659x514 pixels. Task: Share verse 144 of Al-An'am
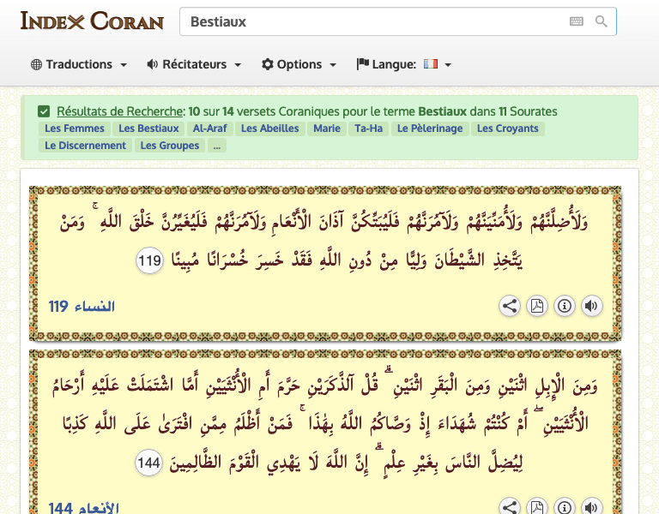click(x=510, y=507)
